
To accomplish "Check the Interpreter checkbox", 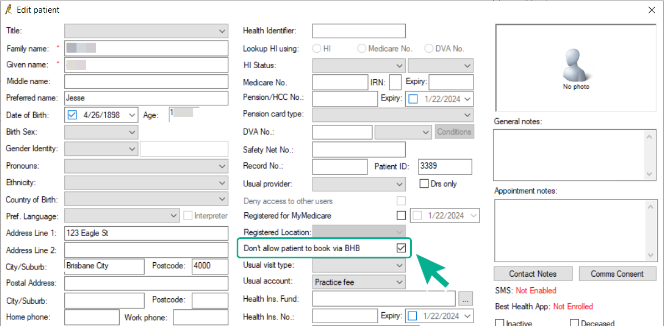I will tap(187, 216).
